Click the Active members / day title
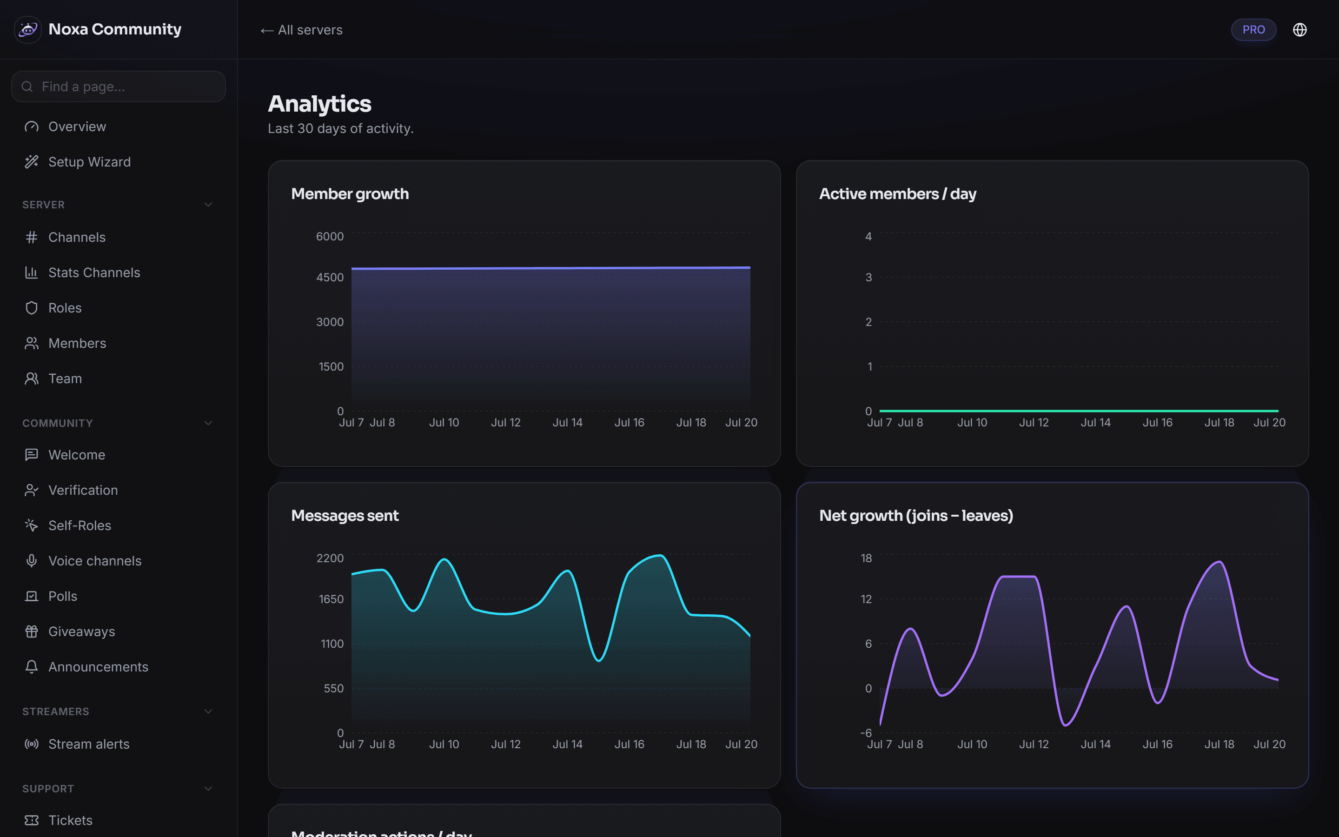Screen dimensions: 1339x837 click(x=897, y=194)
